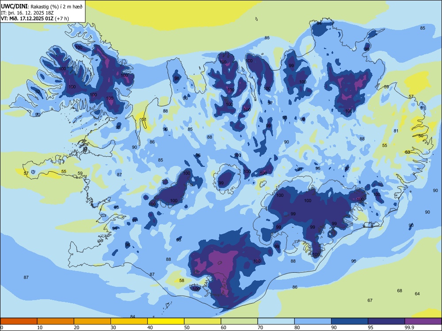The height and width of the screenshot is (331, 442).
Task: Click the legend tick label '10'
Action: (x=40, y=327)
